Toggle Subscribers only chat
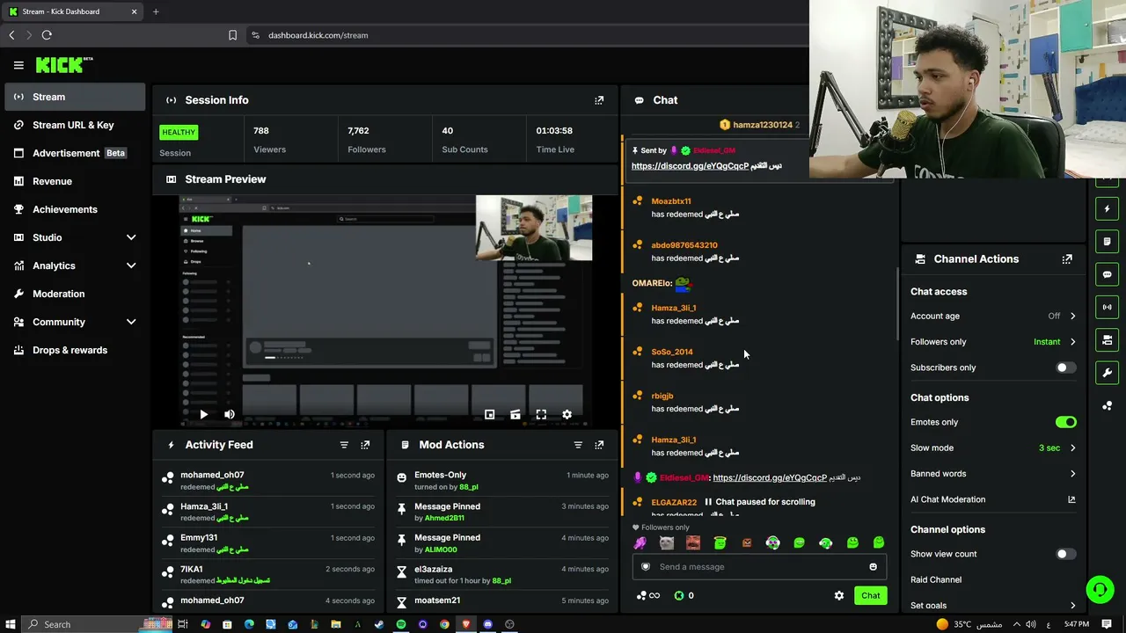 coord(1065,367)
